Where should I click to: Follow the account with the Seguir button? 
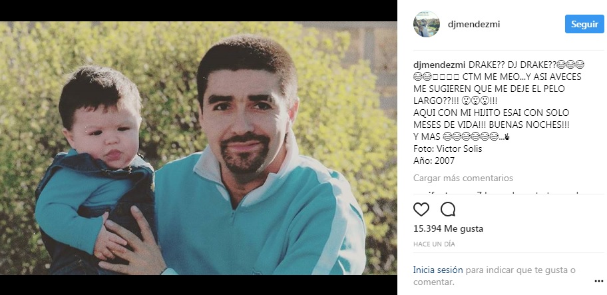click(584, 24)
